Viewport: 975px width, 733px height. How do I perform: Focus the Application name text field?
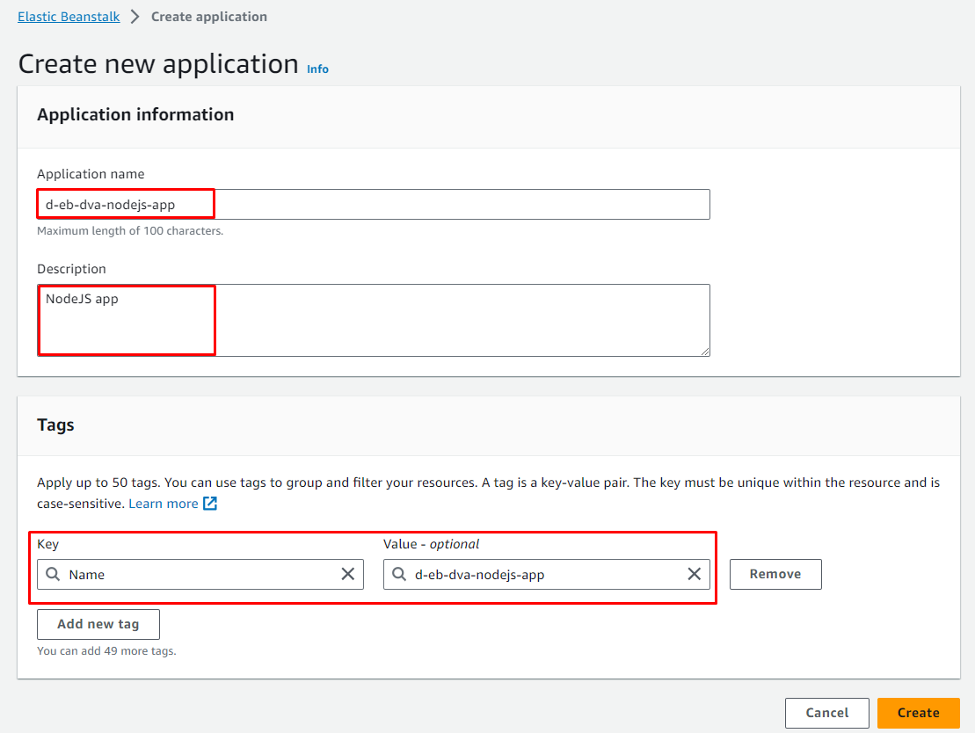(440, 205)
